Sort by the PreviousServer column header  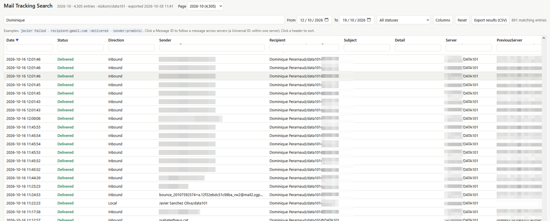509,40
